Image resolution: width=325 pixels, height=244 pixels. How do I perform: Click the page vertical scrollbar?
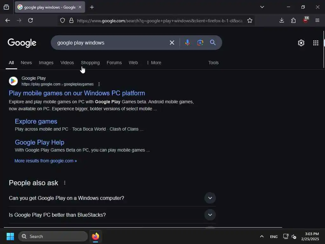[x=324, y=49]
